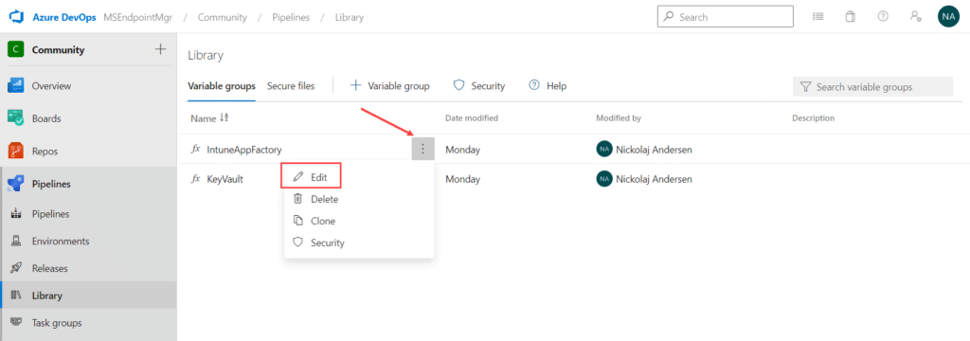Go to Pipelines breadcrumb link
The image size is (970, 341).
[x=291, y=17]
